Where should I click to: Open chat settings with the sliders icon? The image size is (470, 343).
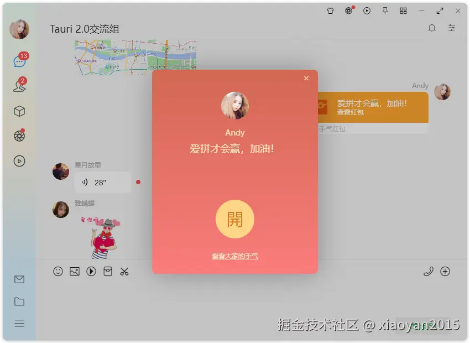pos(452,28)
